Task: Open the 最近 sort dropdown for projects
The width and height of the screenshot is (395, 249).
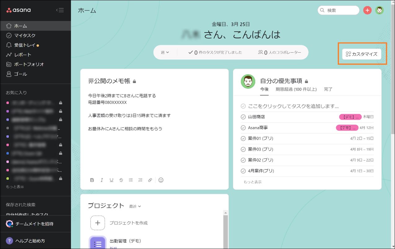Action: coord(135,206)
